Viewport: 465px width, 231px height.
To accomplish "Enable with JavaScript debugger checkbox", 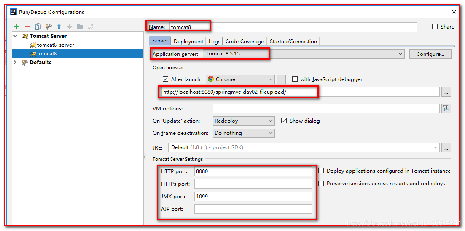I will click(x=295, y=79).
